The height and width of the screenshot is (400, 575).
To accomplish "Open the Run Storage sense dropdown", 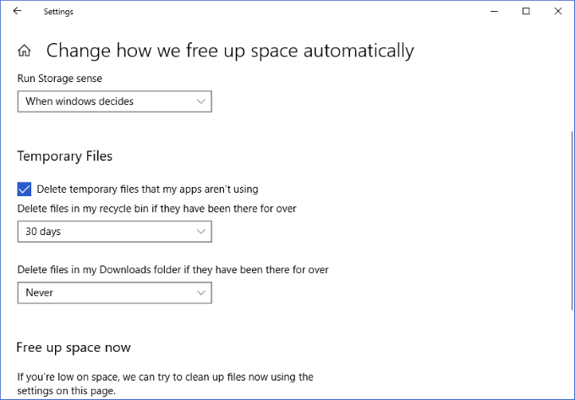I will point(114,101).
